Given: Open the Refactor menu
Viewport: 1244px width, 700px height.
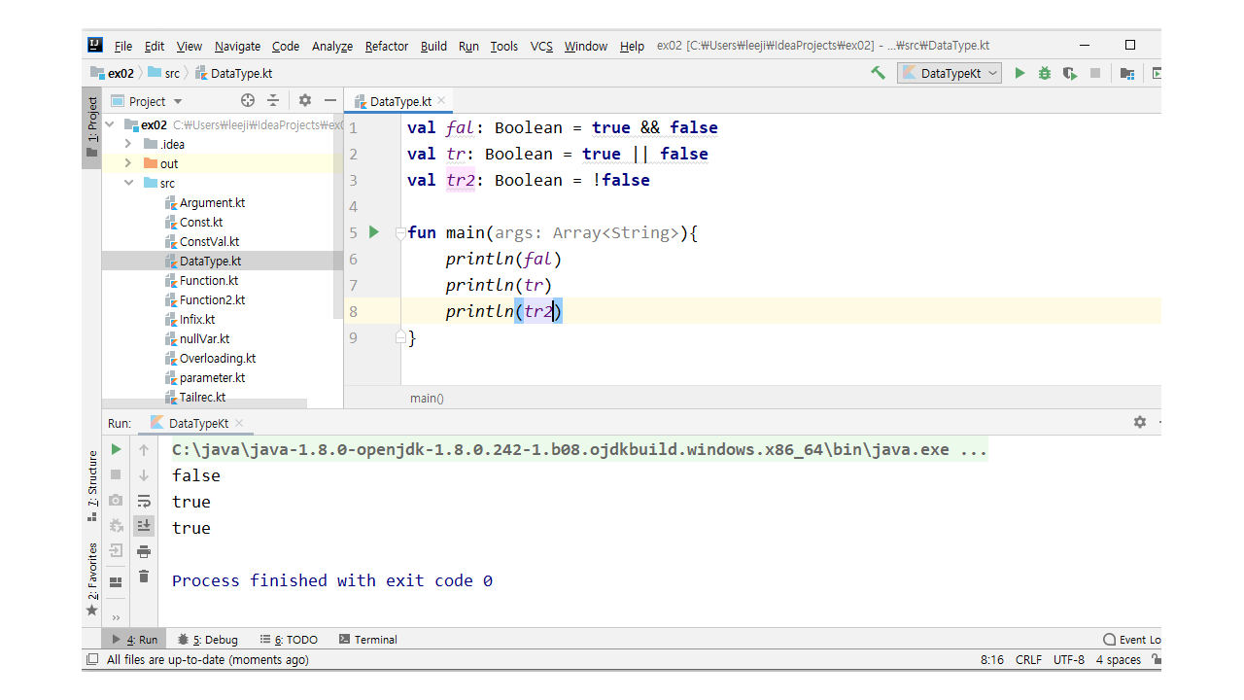Looking at the screenshot, I should tap(387, 46).
